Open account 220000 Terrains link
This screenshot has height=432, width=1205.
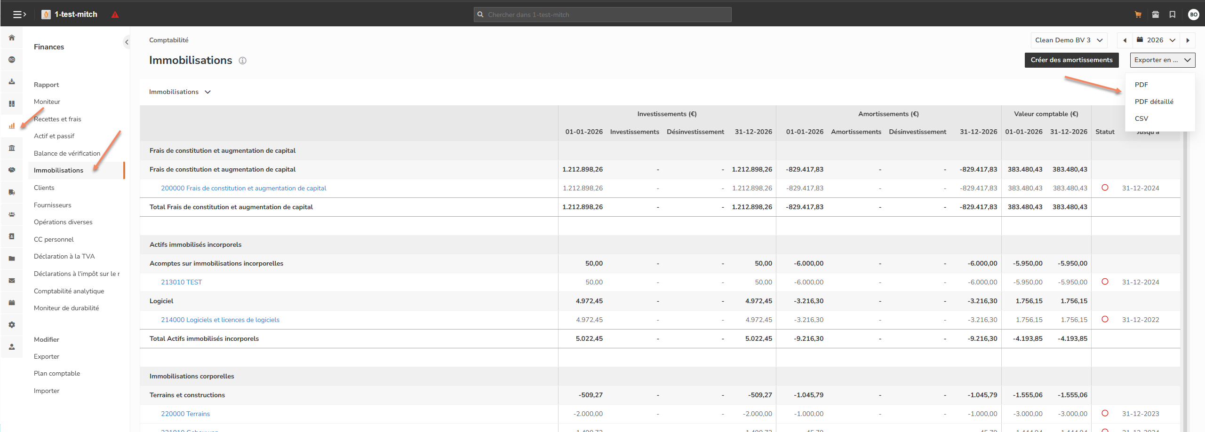pos(185,414)
